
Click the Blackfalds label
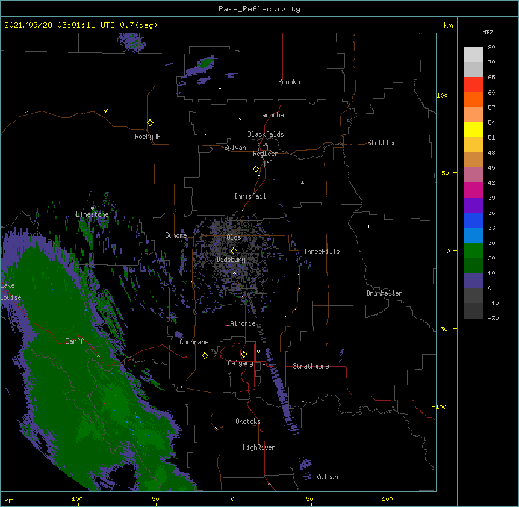click(266, 134)
